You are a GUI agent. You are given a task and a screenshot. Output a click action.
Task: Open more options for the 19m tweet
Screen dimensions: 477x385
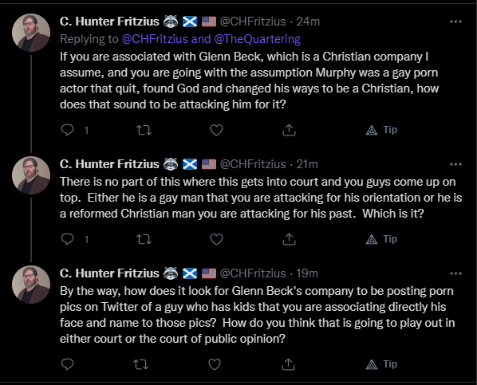[x=455, y=273]
